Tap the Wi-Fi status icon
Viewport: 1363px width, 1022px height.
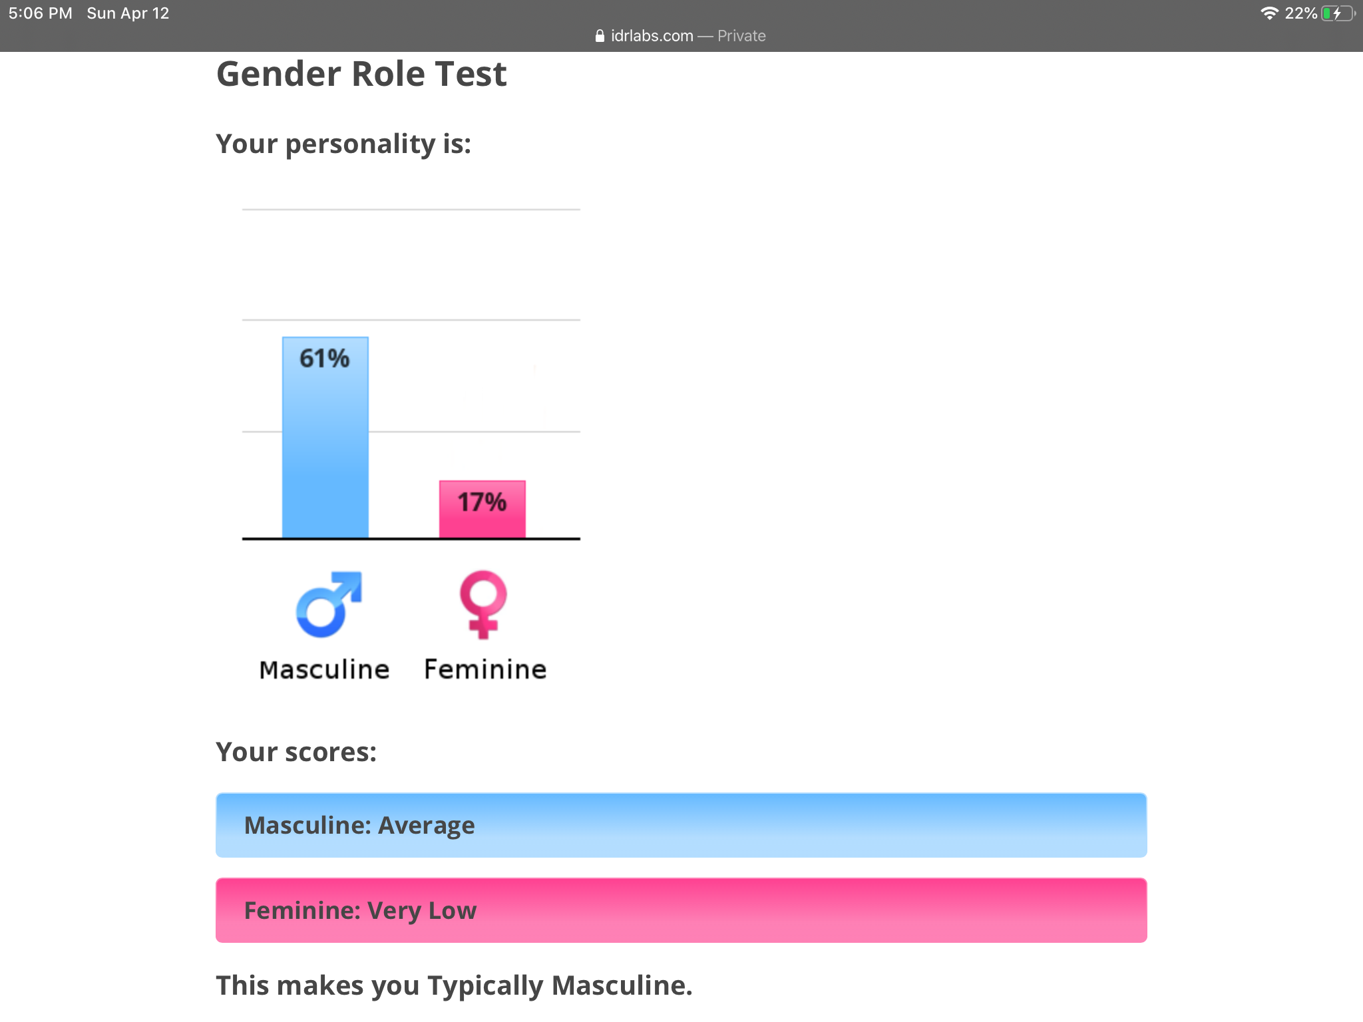point(1270,13)
